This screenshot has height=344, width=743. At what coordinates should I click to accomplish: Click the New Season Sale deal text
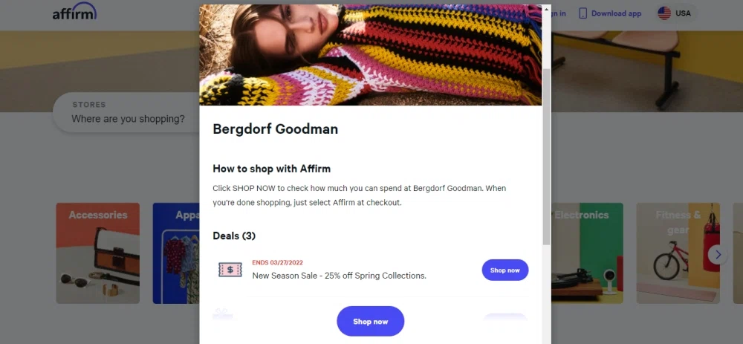(340, 276)
